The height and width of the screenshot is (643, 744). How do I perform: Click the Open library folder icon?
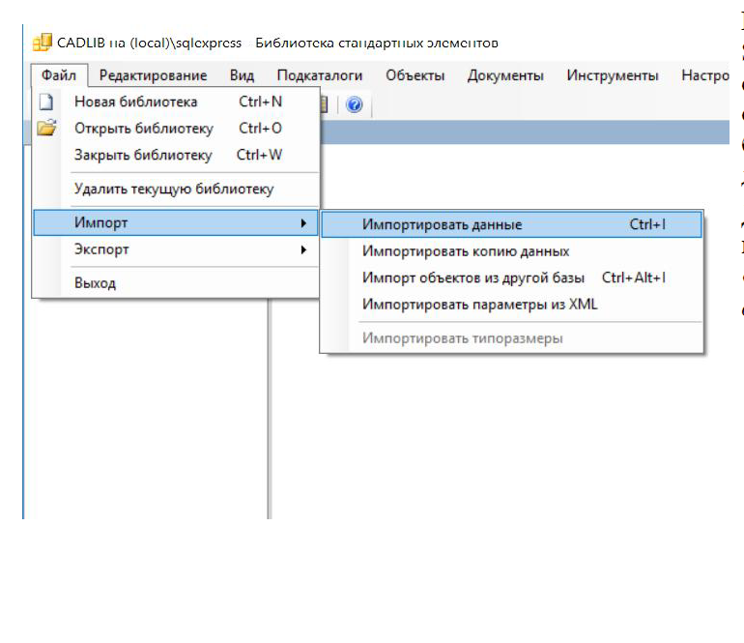tap(46, 128)
